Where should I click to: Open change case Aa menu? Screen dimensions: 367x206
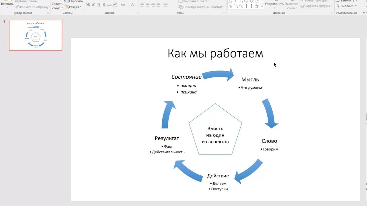(124, 5)
